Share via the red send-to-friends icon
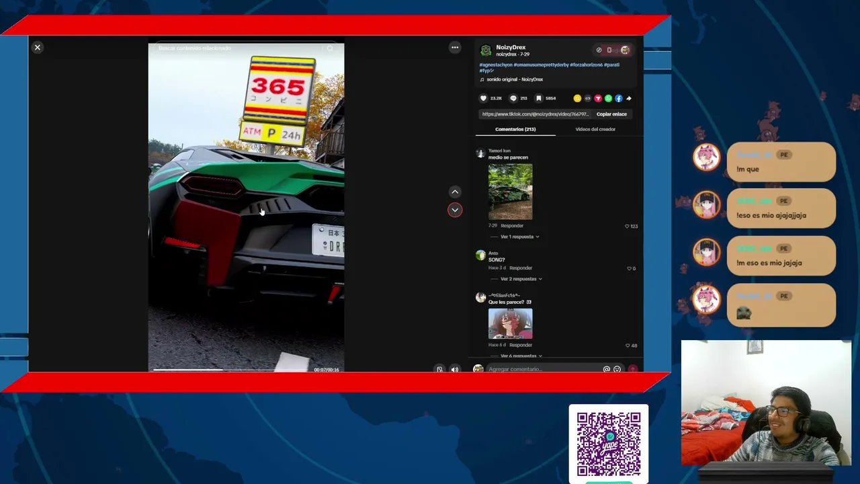The height and width of the screenshot is (484, 860). (x=598, y=98)
